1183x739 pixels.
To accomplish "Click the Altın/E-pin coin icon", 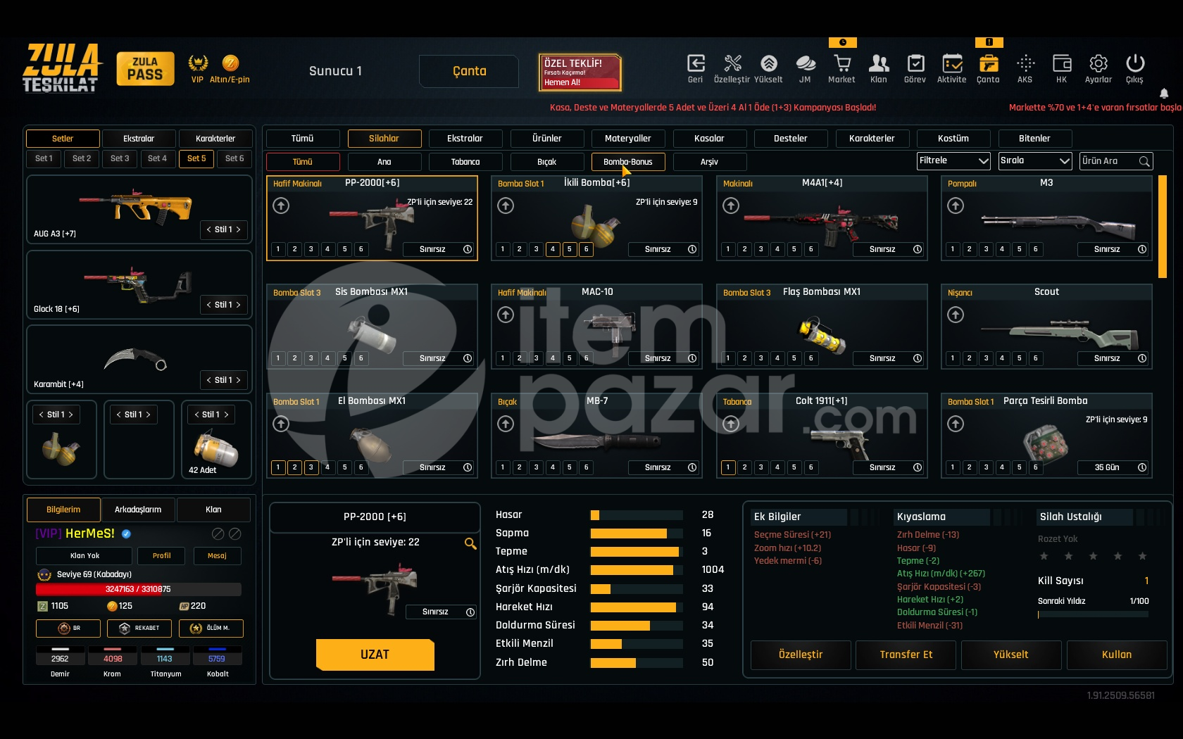I will (230, 63).
